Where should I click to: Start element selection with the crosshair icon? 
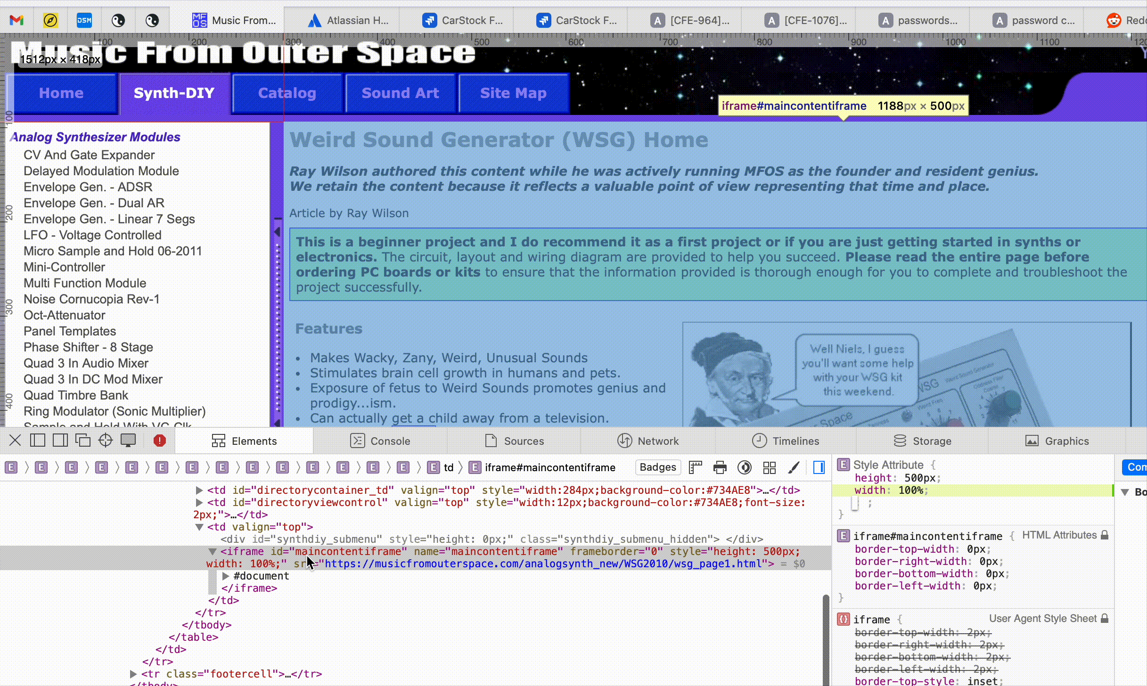click(106, 441)
